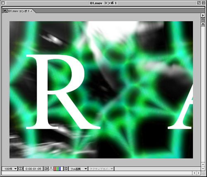Open the フル画質 resolution dropdown
This screenshot has height=177, width=207.
tap(78, 169)
